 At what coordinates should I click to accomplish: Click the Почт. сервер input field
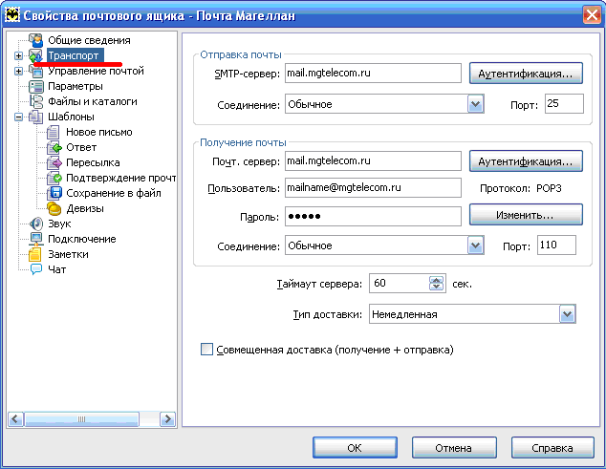(x=373, y=161)
